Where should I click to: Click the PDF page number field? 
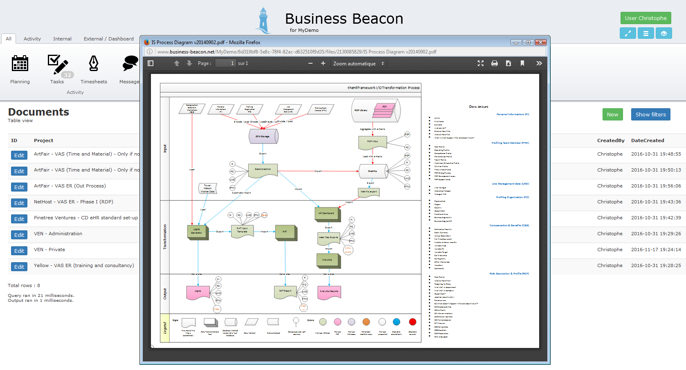point(226,63)
